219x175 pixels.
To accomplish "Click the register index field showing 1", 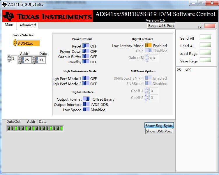I will 14,58.
